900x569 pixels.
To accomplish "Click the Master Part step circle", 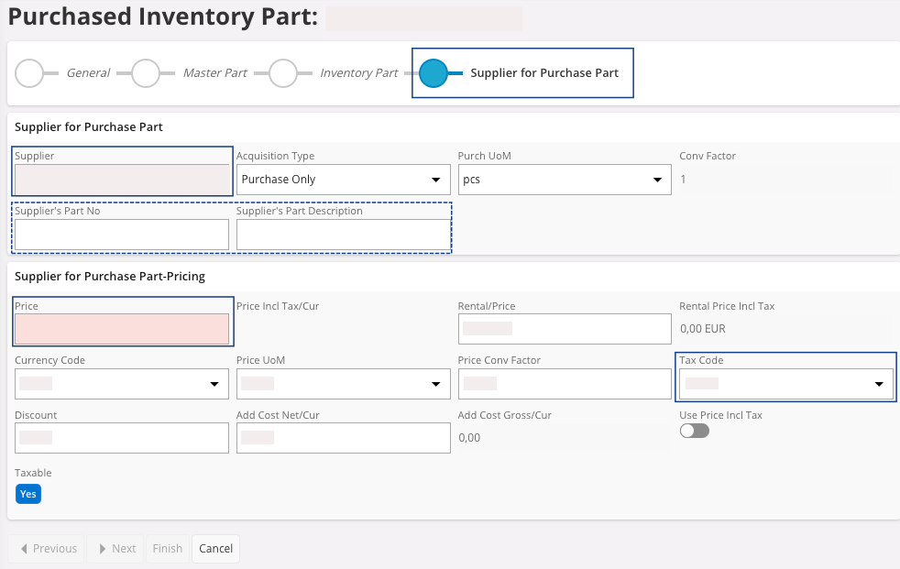I will (146, 73).
